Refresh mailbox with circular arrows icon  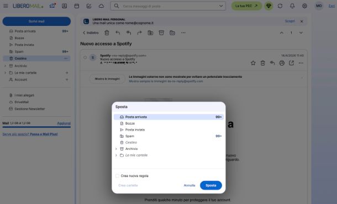pyautogui.click(x=280, y=6)
